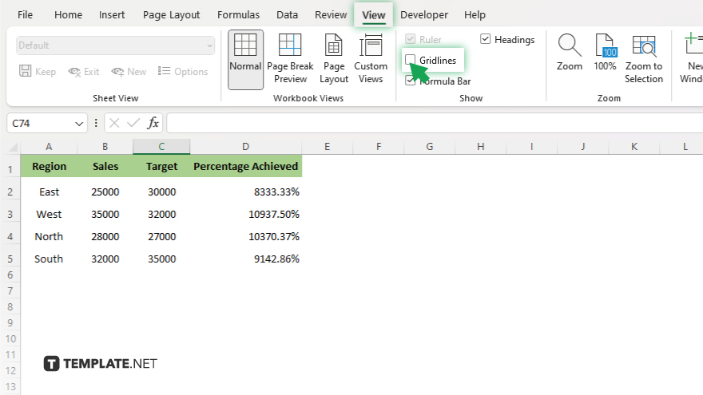Click the Zoom magnifier icon

[570, 45]
